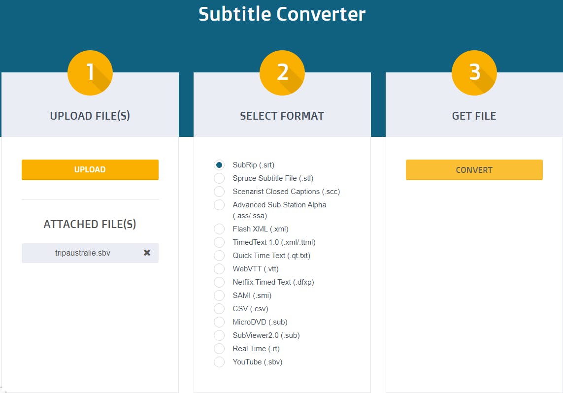Remove the attached tripaustralie.sbv file
This screenshot has width=563, height=393.
pos(147,253)
